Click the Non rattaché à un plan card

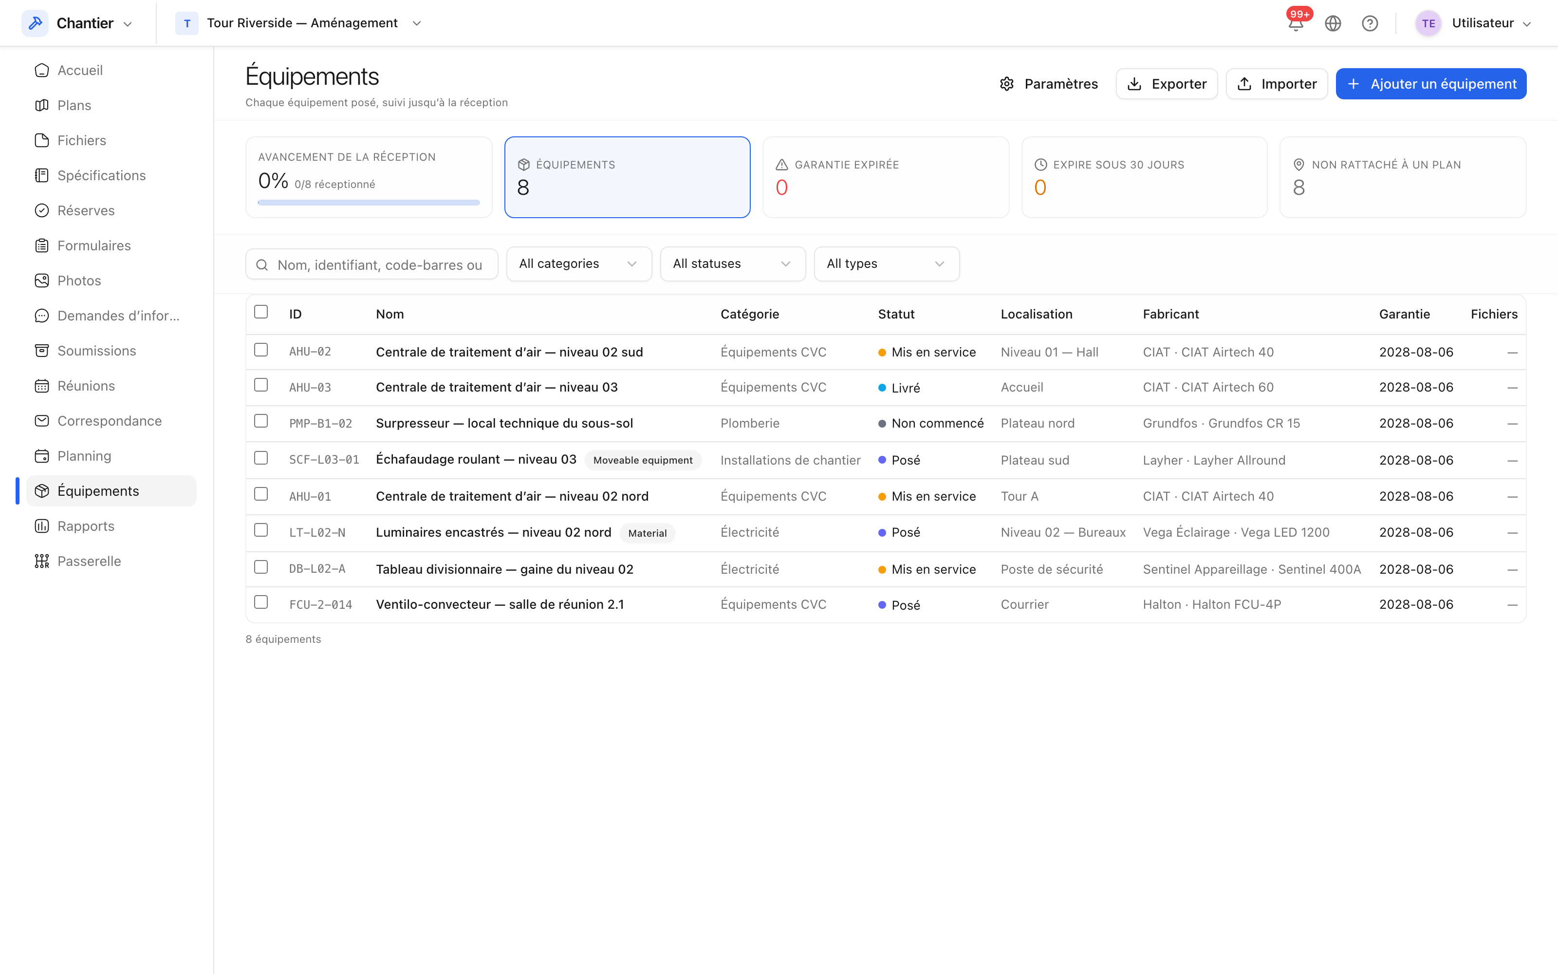point(1403,177)
